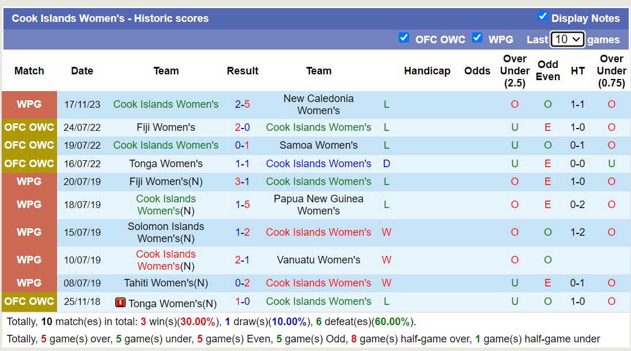Open Vanuatu Women's team link
Viewport: 631px width, 351px height.
coord(319,260)
